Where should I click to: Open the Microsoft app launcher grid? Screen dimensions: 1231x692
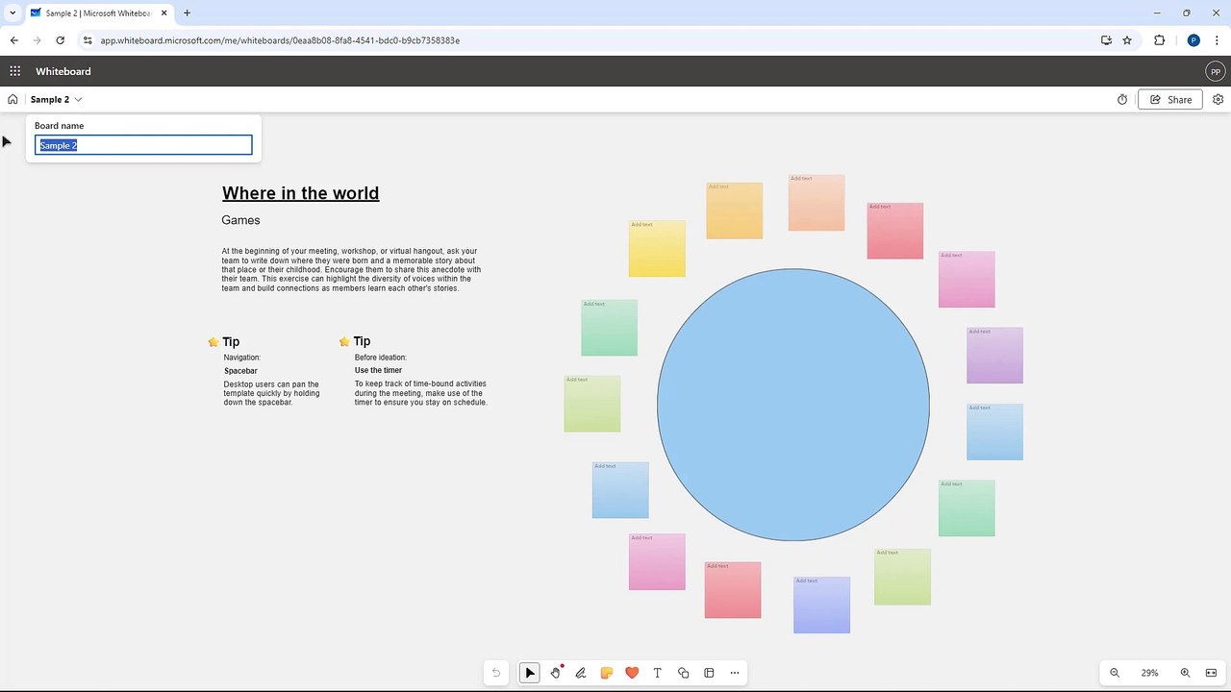click(x=15, y=71)
